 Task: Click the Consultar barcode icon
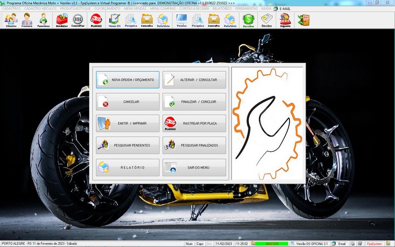pos(78,20)
